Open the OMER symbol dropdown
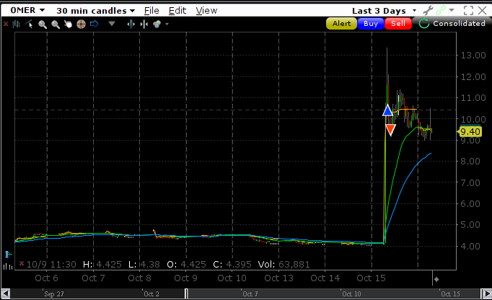The height and width of the screenshot is (300, 492). [27, 10]
